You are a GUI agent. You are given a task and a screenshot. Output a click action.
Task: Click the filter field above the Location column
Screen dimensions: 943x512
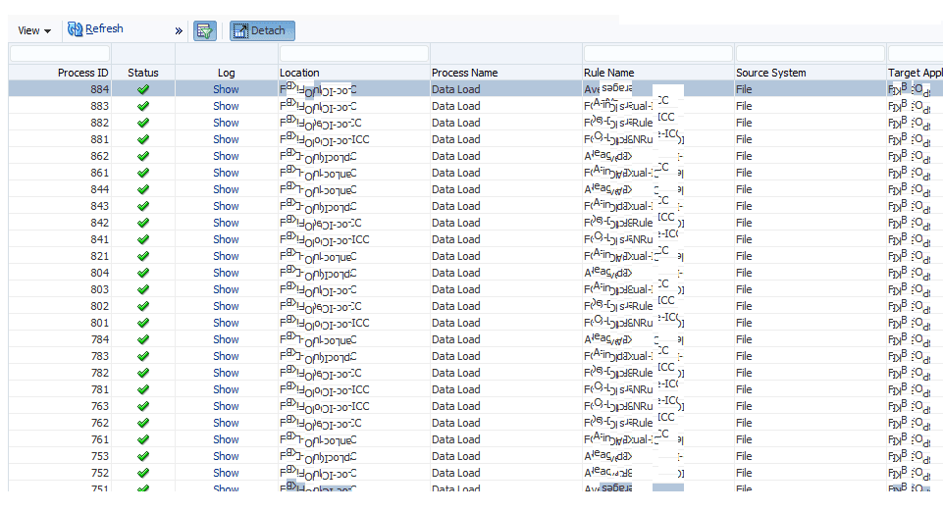pyautogui.click(x=353, y=53)
